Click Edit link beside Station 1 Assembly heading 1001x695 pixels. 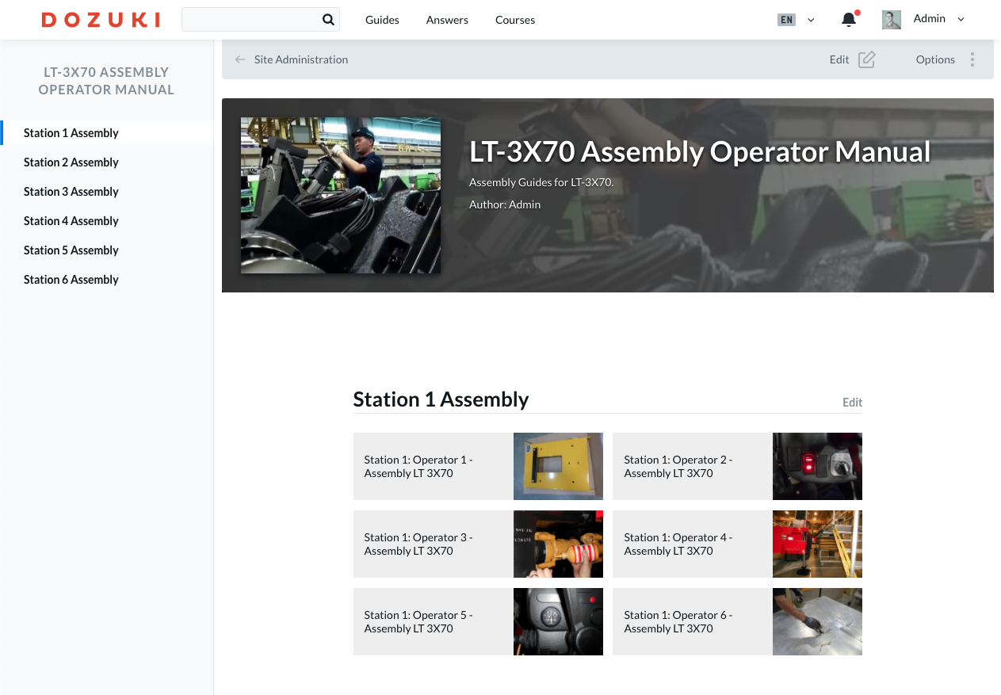852,403
